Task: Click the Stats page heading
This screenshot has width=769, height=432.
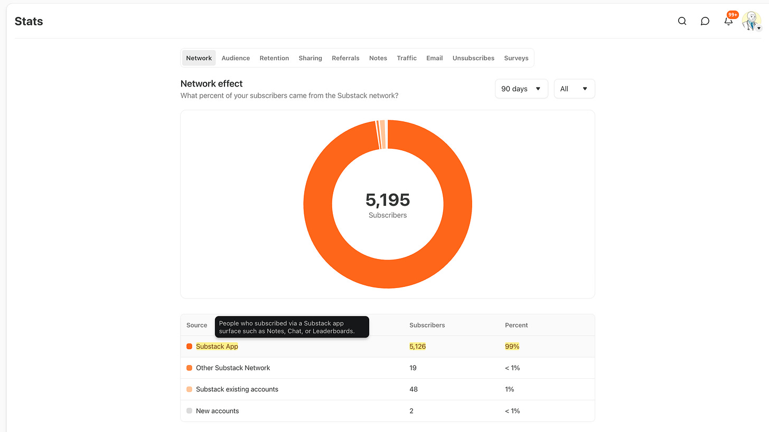Action: click(x=29, y=21)
